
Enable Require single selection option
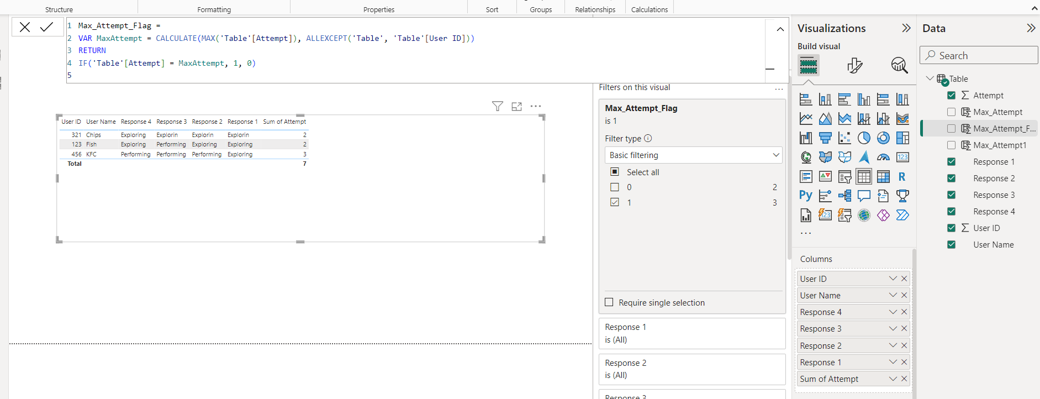[609, 302]
